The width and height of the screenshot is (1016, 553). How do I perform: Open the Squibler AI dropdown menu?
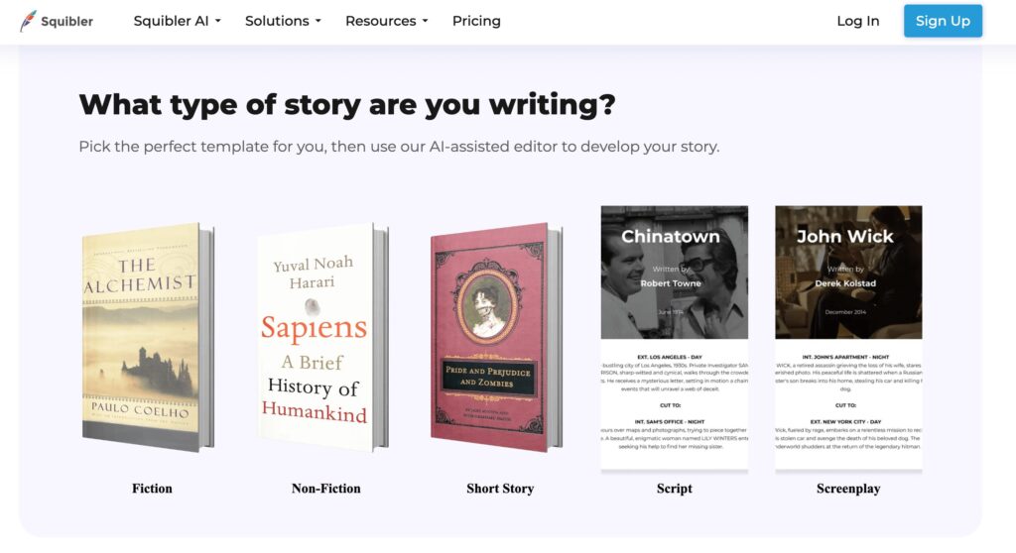click(x=177, y=21)
